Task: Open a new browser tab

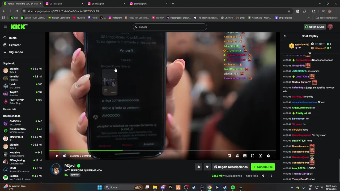Action: point(173,4)
